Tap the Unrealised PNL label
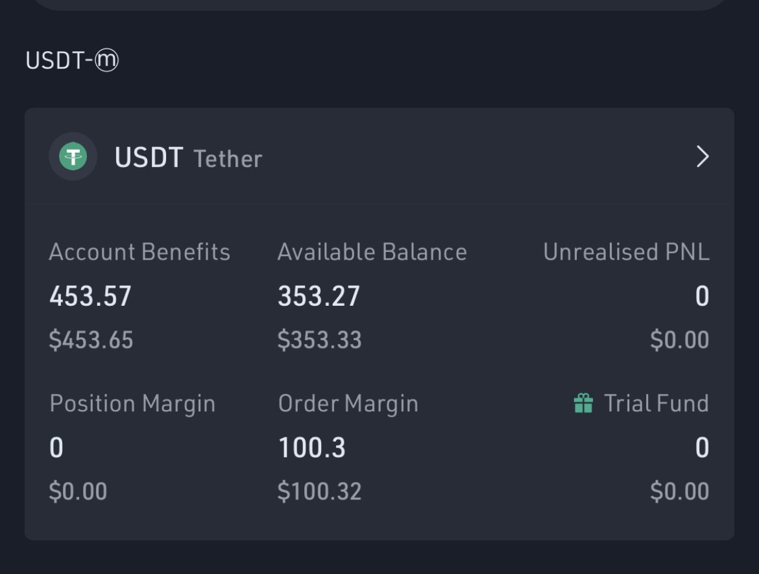 pyautogui.click(x=627, y=252)
